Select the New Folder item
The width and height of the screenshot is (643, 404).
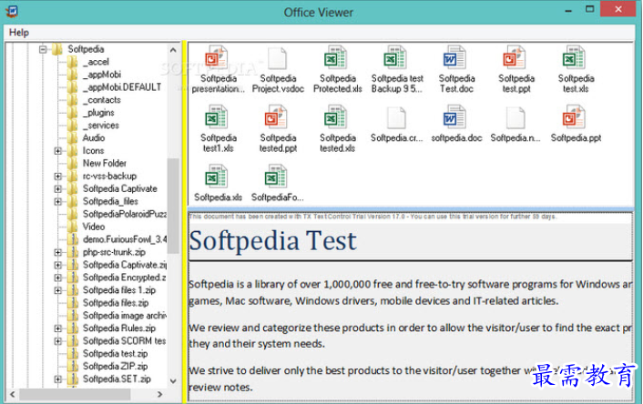105,164
